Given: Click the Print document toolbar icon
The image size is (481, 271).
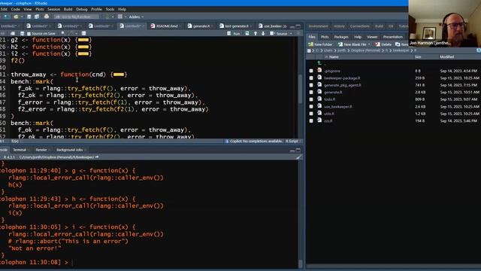Looking at the screenshot, I should (47, 17).
